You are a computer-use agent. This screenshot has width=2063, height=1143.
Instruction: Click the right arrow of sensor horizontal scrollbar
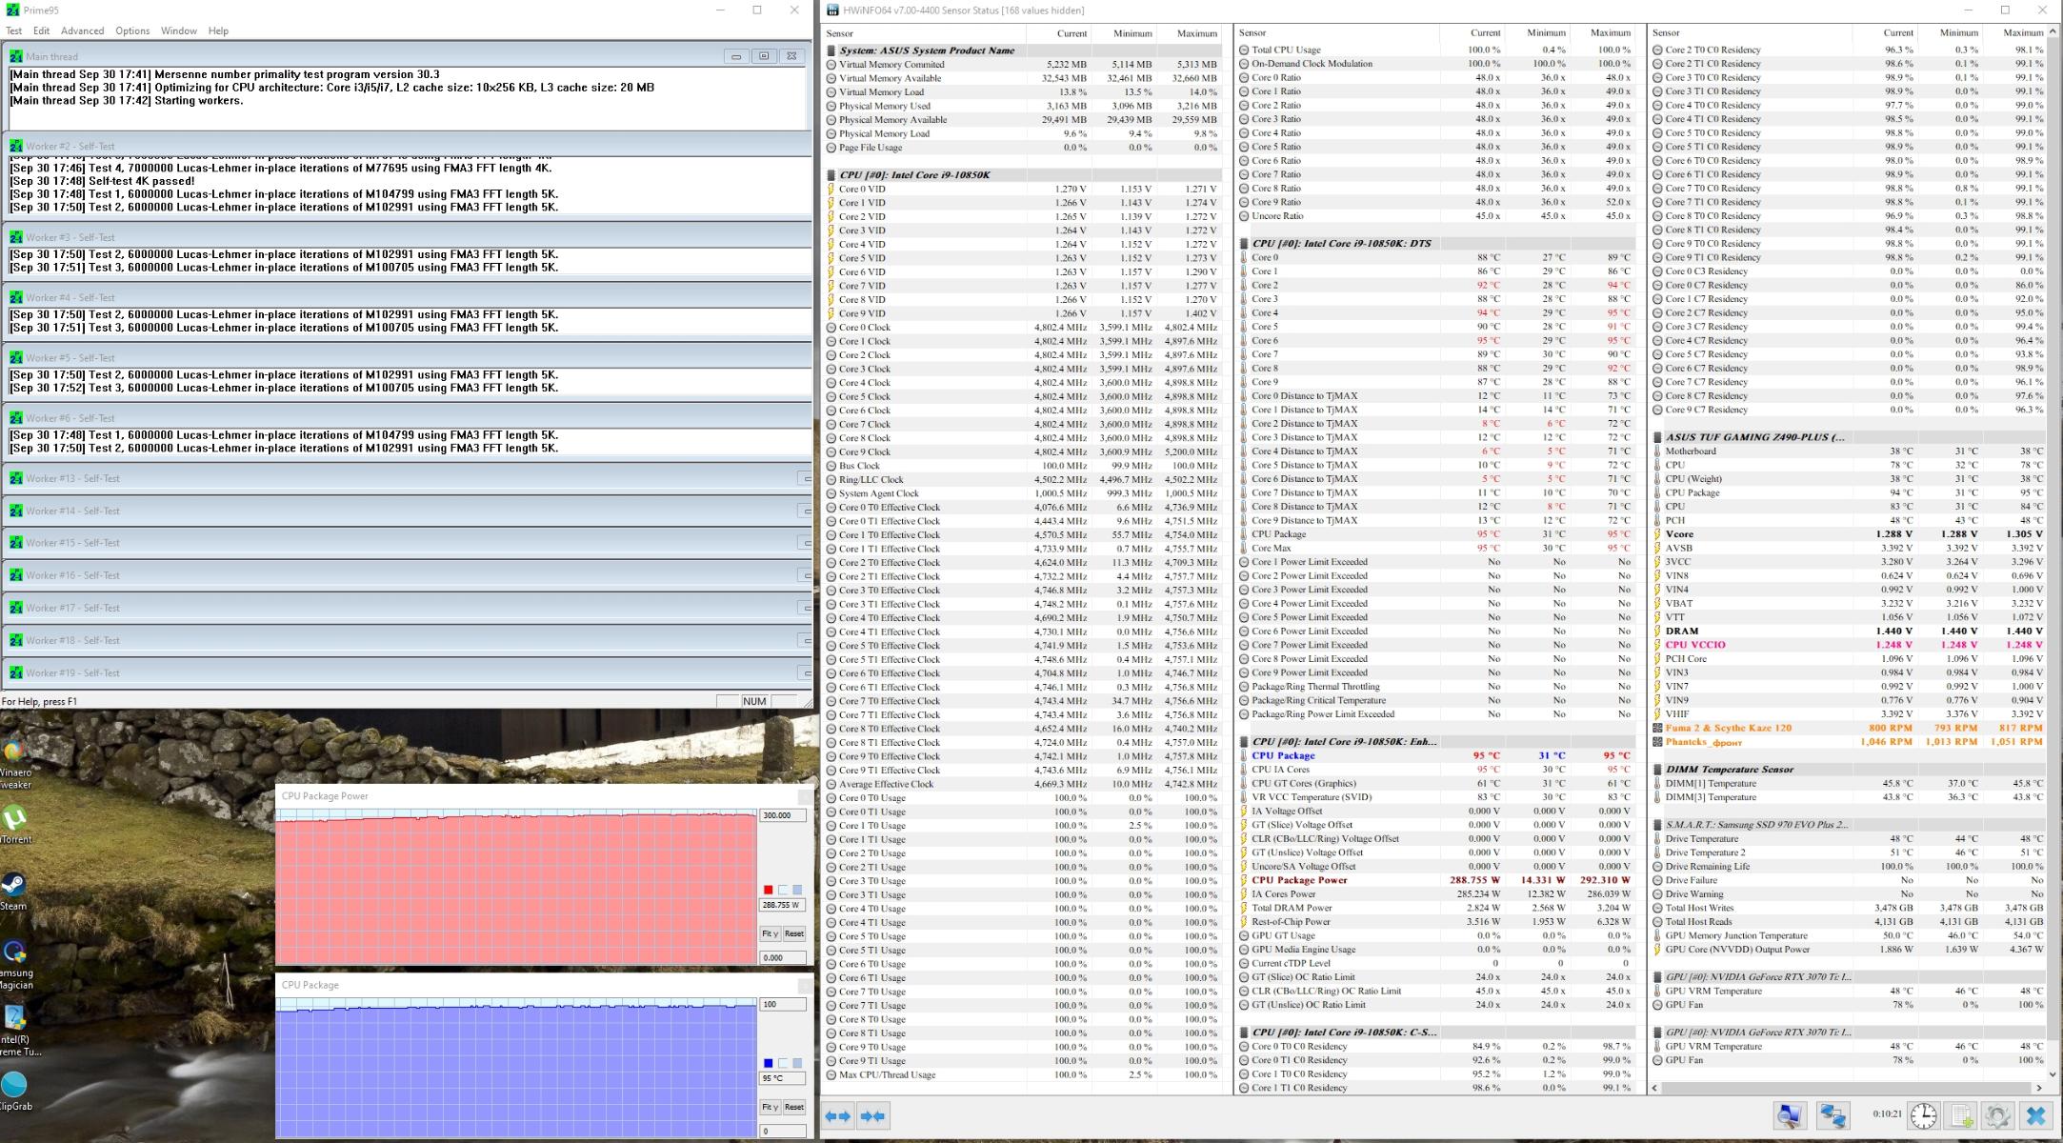click(2038, 1088)
